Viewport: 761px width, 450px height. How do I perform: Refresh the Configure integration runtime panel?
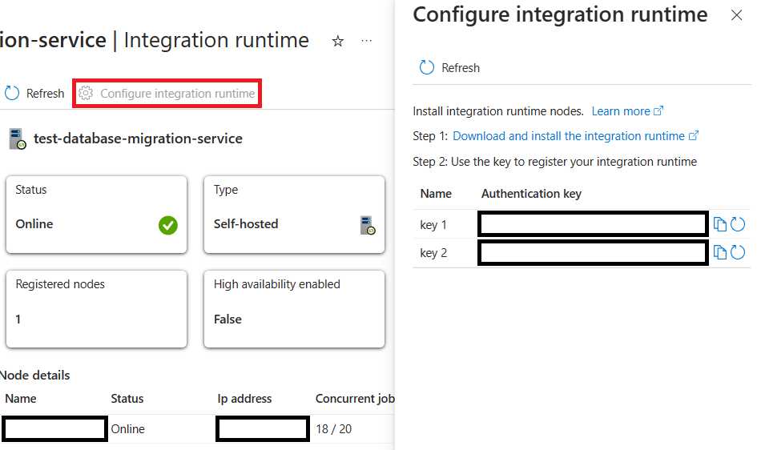pos(449,67)
